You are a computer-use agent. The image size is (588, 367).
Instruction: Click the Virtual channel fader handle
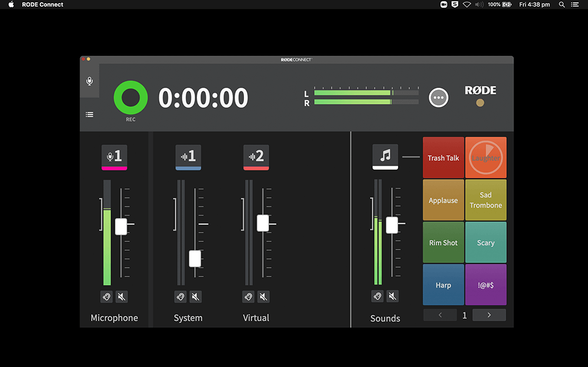tap(263, 223)
